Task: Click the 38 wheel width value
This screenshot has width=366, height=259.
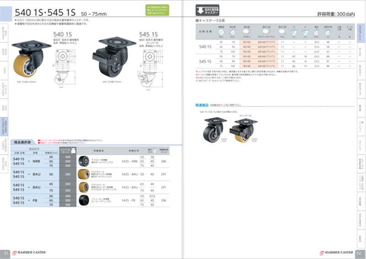Action: pyautogui.click(x=152, y=157)
